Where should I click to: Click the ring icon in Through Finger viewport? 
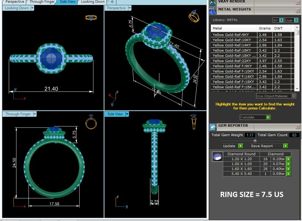click(91, 122)
